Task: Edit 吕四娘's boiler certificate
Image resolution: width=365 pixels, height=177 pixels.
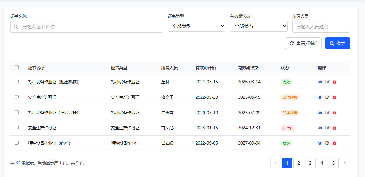Action: pyautogui.click(x=327, y=143)
